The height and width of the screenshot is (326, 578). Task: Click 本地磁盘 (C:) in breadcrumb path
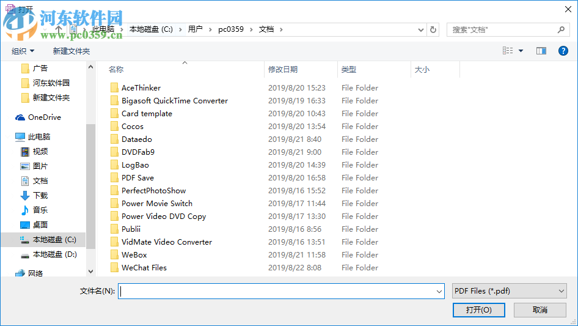(151, 29)
